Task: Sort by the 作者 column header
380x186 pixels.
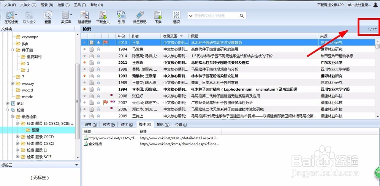Action: pyautogui.click(x=145, y=36)
